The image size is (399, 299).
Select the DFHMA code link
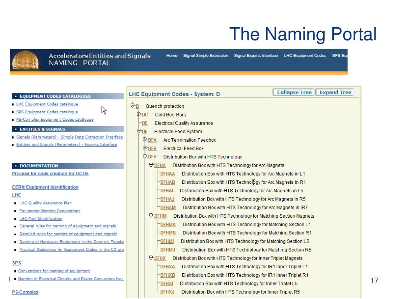pos(168,225)
